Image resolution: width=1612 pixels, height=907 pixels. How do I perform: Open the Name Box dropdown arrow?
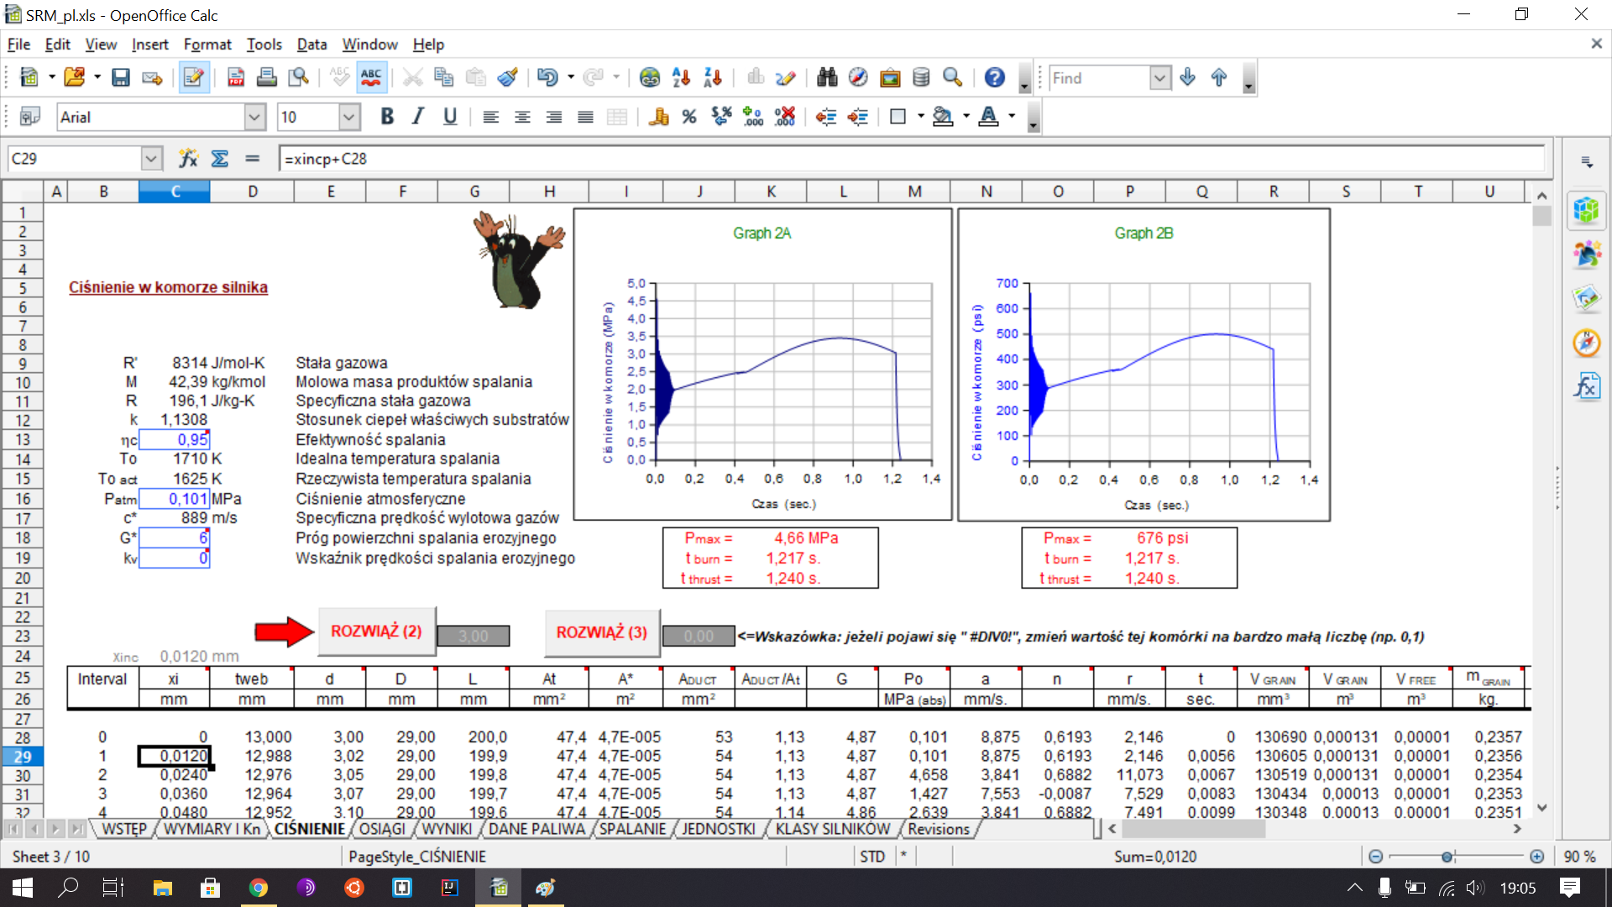coord(151,159)
